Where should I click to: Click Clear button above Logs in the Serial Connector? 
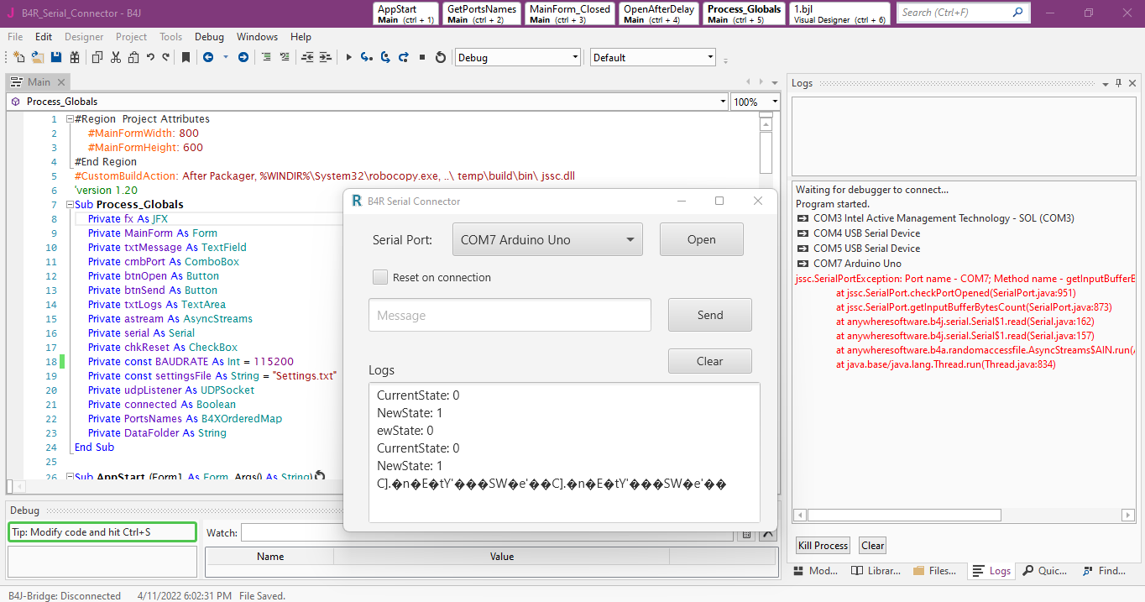(x=710, y=361)
